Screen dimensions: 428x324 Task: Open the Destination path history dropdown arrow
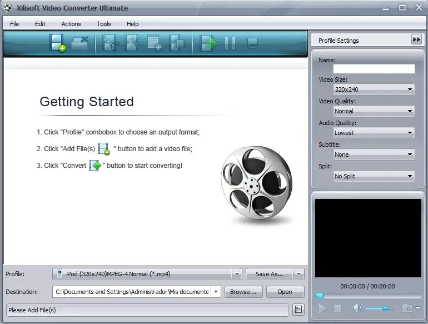(x=216, y=292)
